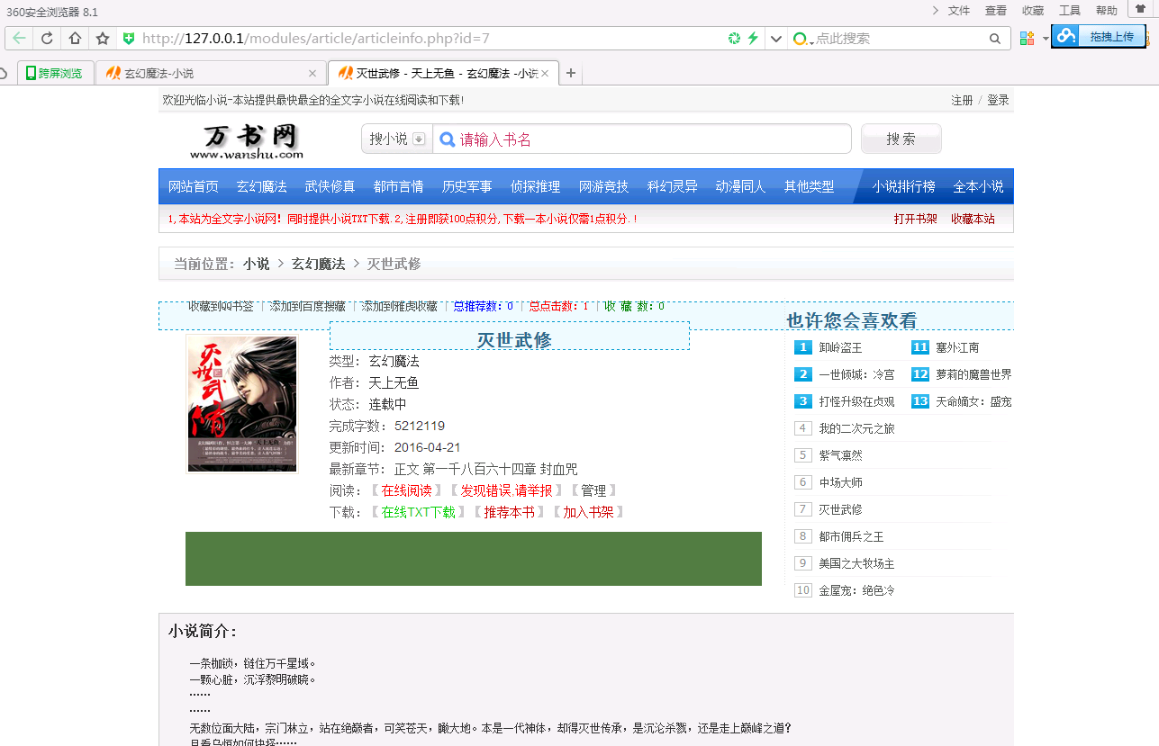Go to 网站首页 in navigation bar

pos(194,186)
